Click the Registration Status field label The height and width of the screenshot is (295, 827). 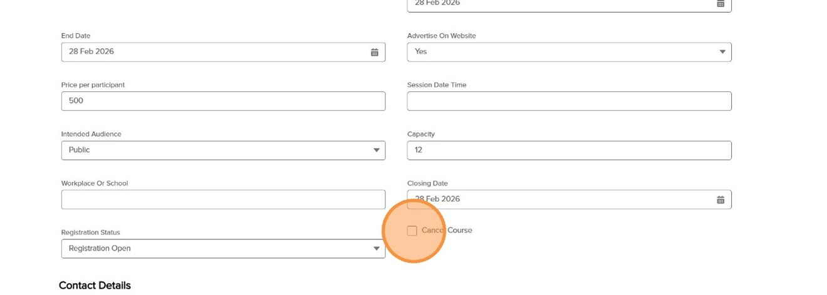(x=90, y=232)
